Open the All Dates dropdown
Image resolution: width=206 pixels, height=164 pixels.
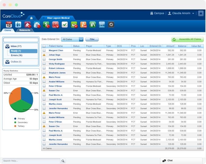pyautogui.click(x=72, y=39)
